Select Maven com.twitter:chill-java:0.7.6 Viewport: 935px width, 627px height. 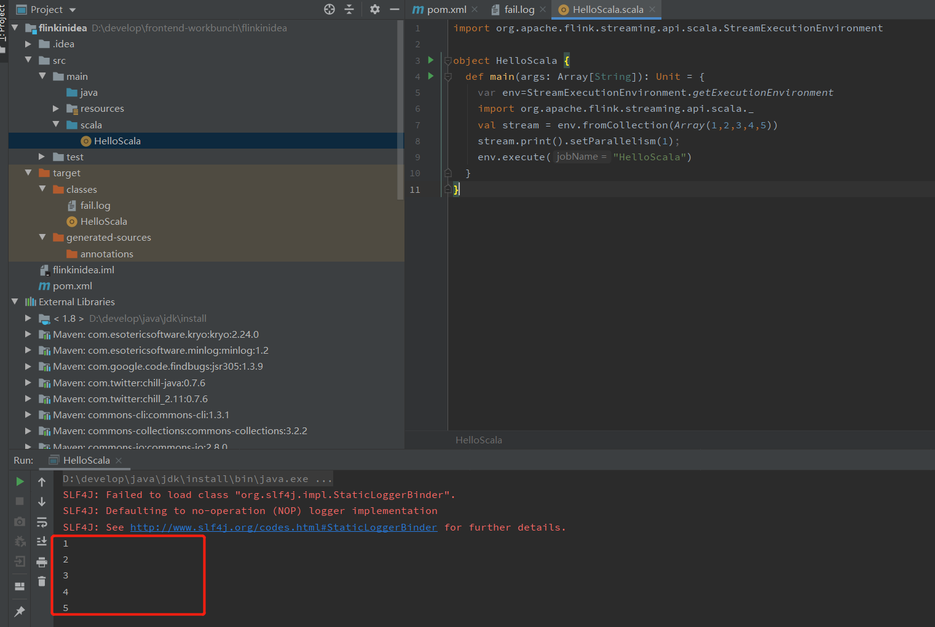[206, 383]
